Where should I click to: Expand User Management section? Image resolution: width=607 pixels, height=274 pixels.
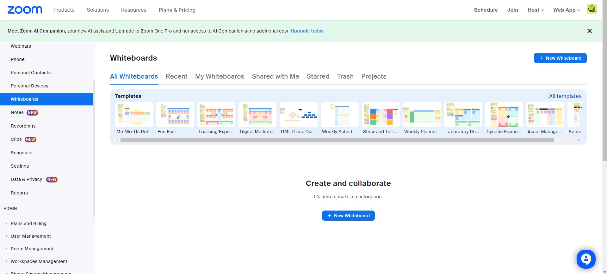(31, 236)
